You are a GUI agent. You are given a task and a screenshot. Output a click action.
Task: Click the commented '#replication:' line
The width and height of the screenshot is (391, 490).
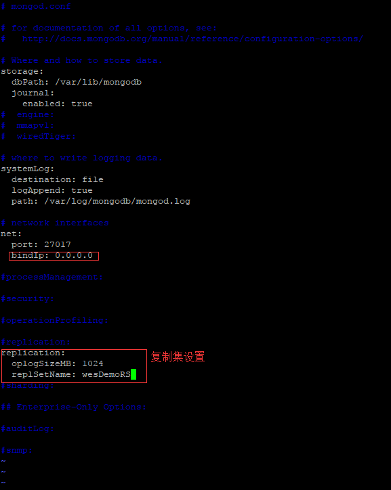[36, 342]
